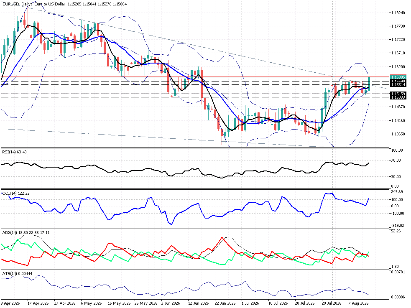Click the 1.15514 price level label
Image resolution: width=411 pixels, height=308 pixels.
tap(398, 85)
